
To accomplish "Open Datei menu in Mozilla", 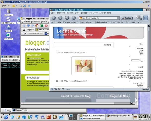I will tap(53, 13).
